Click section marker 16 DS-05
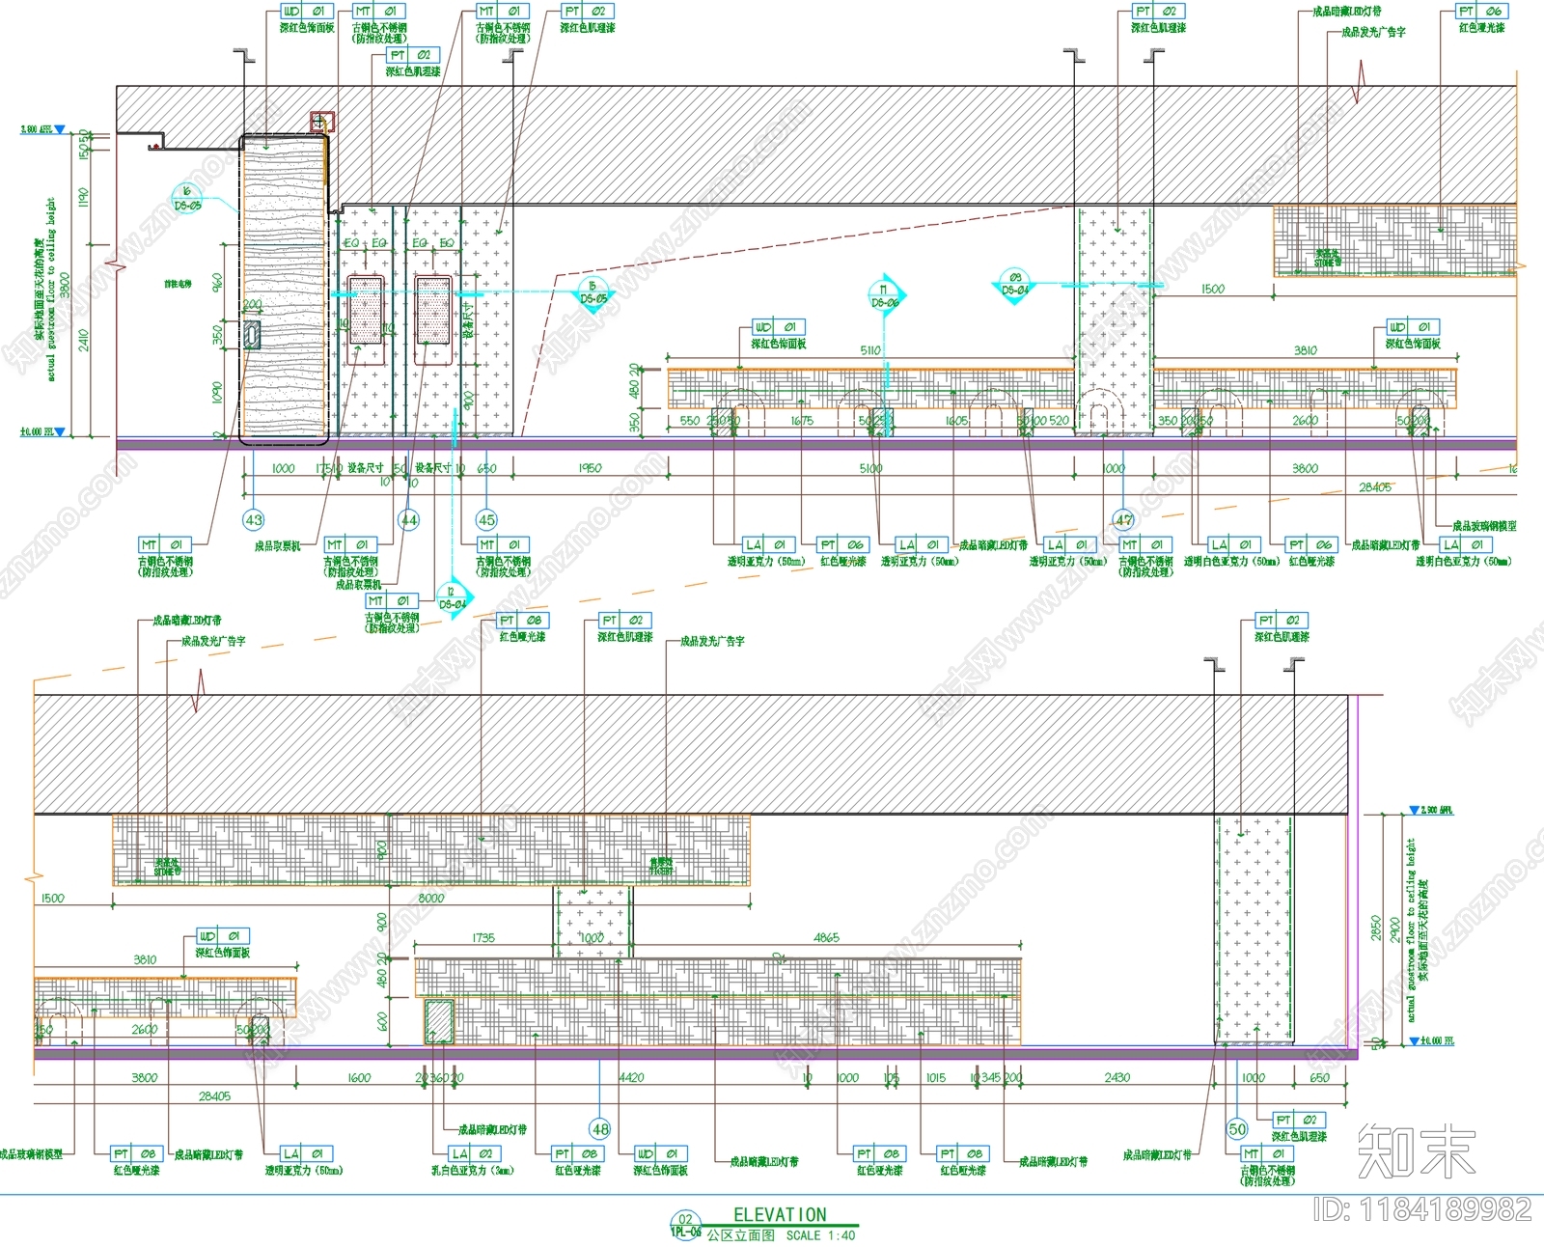Screen dimensions: 1544x1247 (x=187, y=199)
